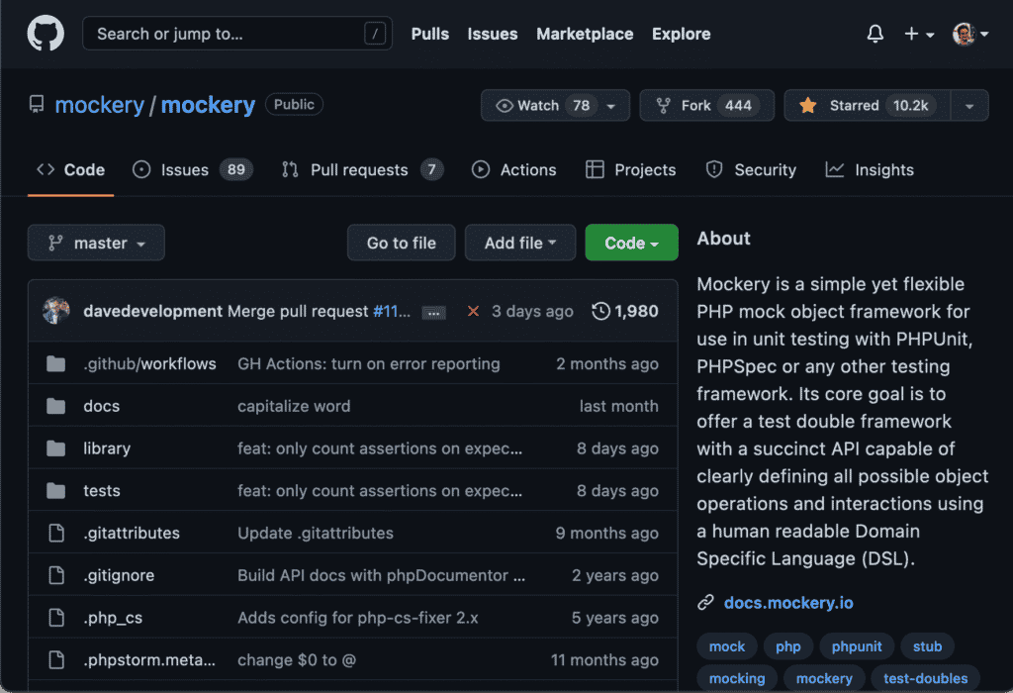Click the Search or jump to field
1013x693 pixels.
(237, 33)
